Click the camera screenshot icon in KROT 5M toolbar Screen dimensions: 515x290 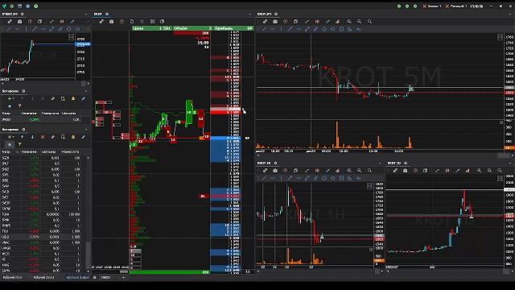[x=275, y=22]
